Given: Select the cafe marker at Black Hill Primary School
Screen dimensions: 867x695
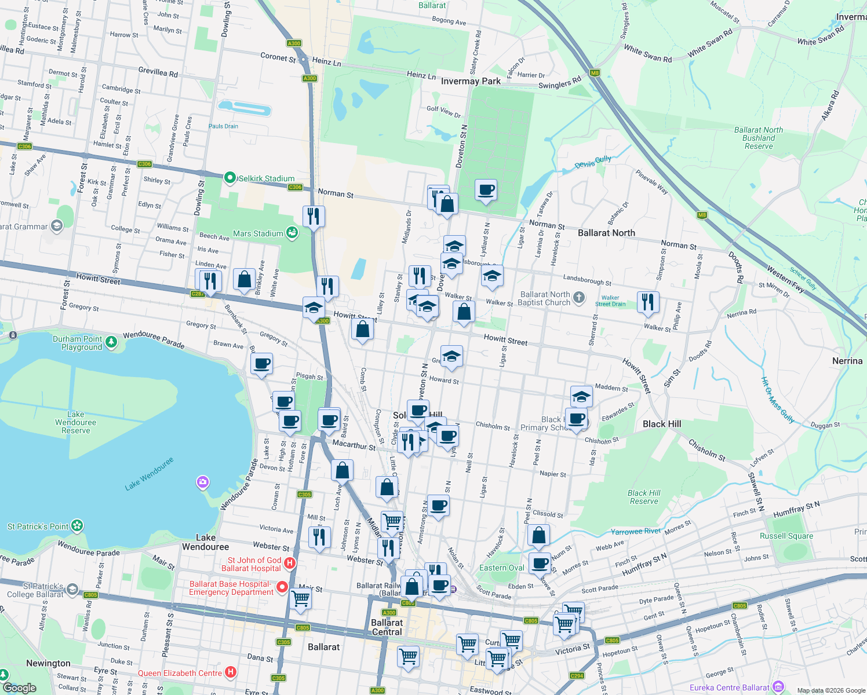Looking at the screenshot, I should pyautogui.click(x=576, y=419).
